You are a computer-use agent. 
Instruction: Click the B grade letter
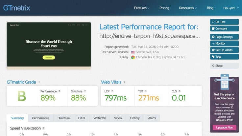point(22,96)
